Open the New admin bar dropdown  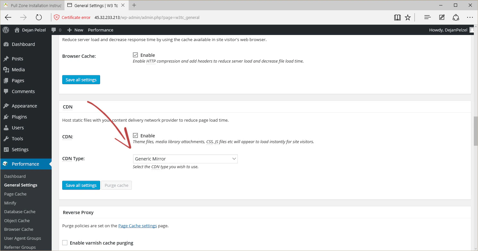[x=75, y=30]
